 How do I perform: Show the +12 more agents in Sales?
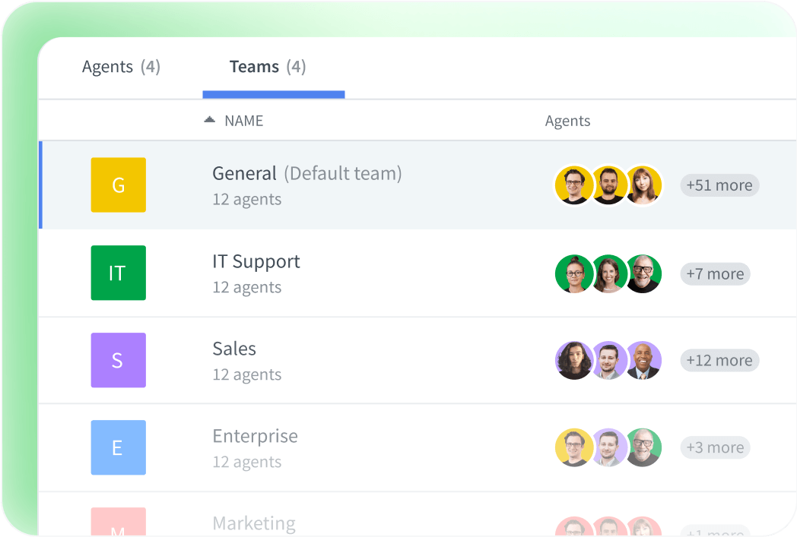(719, 360)
